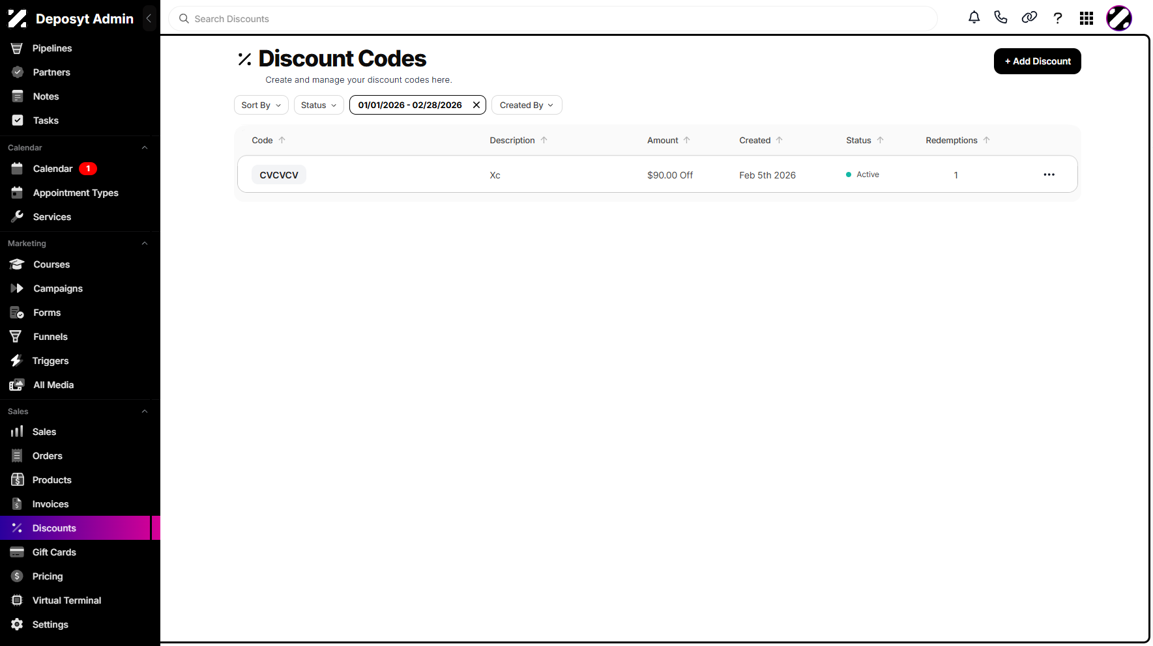Sort by the Redemptions column arrow
This screenshot has height=646, width=1153.
click(987, 140)
